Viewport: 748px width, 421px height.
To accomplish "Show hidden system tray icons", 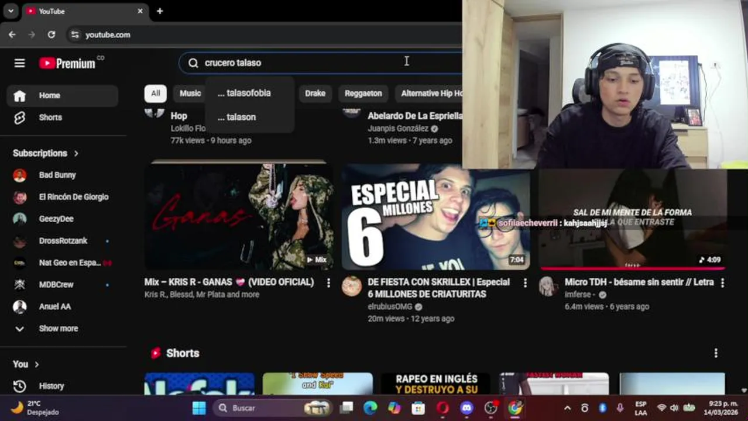I will [x=567, y=408].
